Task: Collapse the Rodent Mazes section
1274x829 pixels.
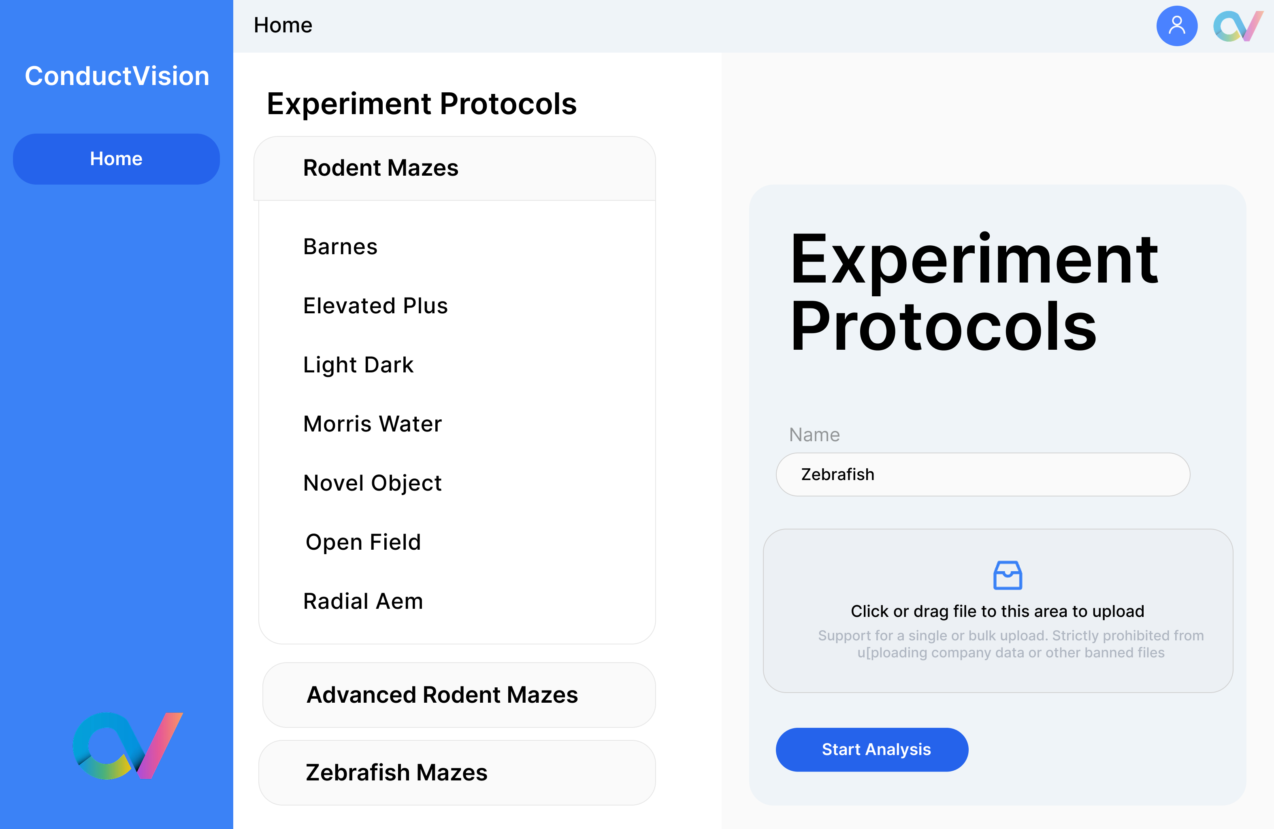Action: [454, 168]
